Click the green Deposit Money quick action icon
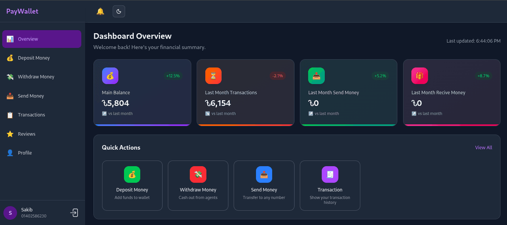Image resolution: width=507 pixels, height=225 pixels. pos(132,174)
